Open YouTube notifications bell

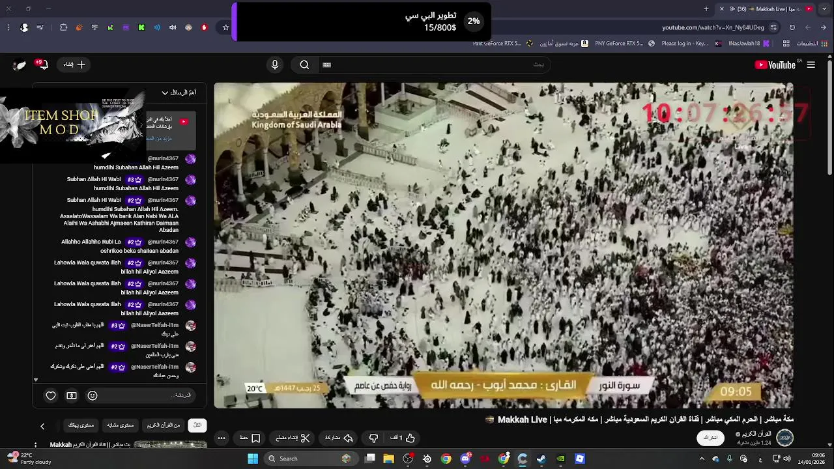(x=42, y=64)
